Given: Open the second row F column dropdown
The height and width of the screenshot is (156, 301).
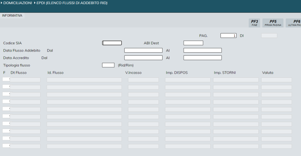Looking at the screenshot, I should [x=6, y=87].
